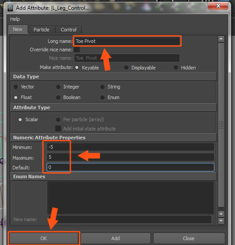Collapse the Enum Names section
235x245 pixels.
pyautogui.click(x=114, y=176)
